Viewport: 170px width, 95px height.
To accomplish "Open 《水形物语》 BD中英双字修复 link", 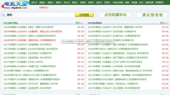I will click(114, 66).
